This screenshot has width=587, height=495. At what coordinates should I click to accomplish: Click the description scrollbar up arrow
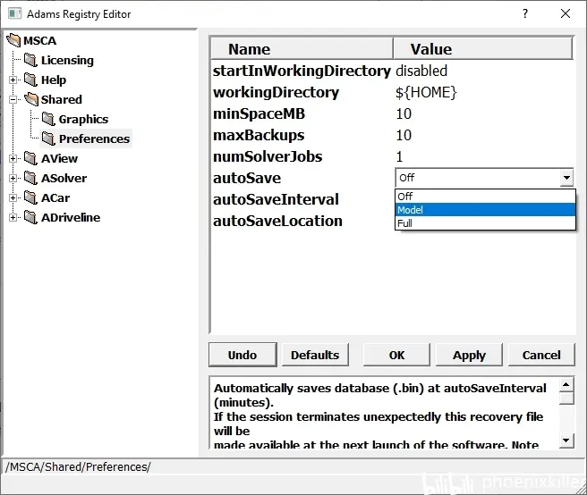coord(566,385)
